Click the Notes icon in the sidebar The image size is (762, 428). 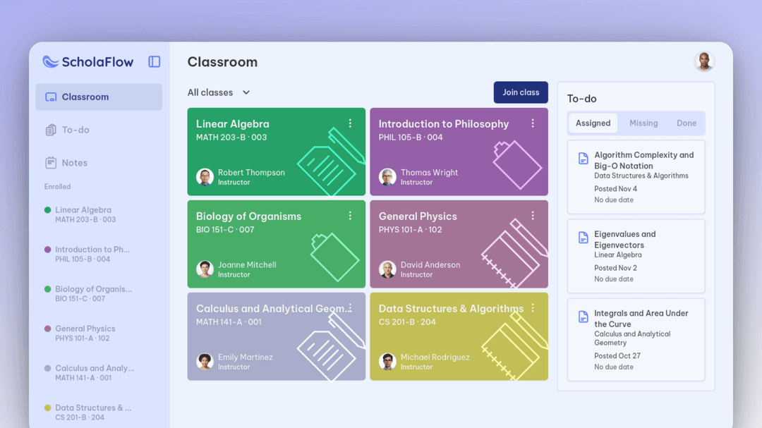click(51, 162)
